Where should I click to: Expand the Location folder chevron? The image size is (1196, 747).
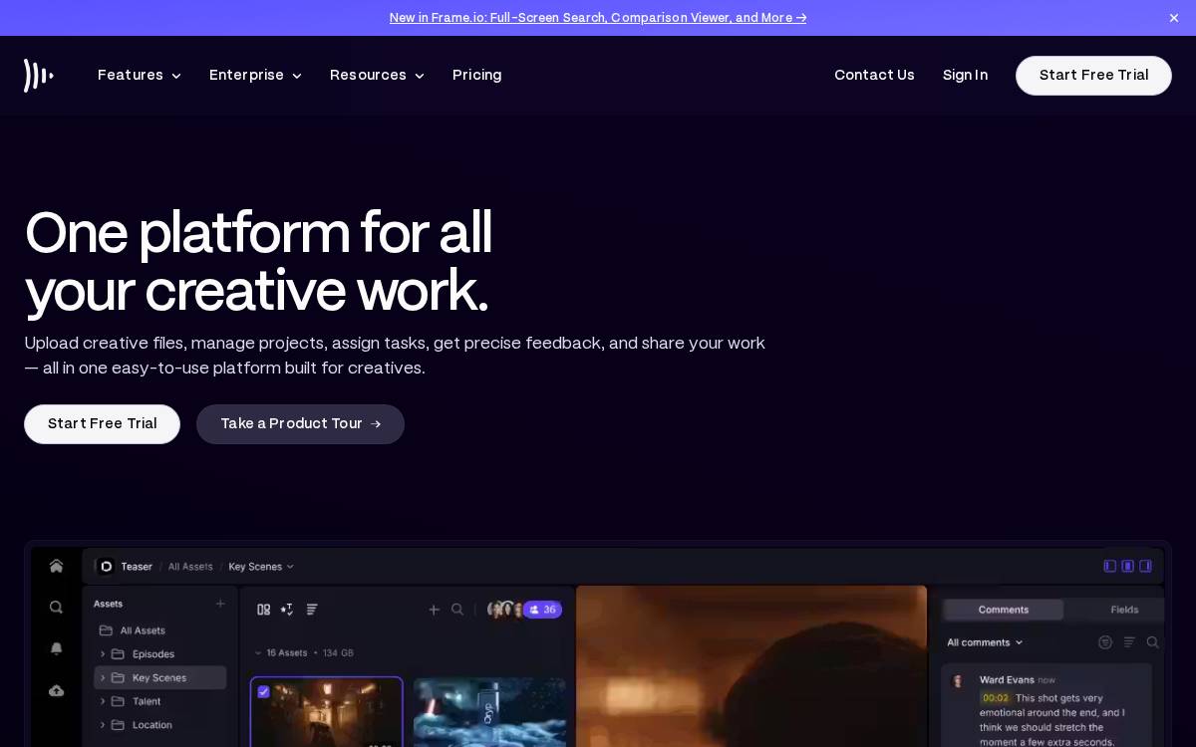(102, 725)
